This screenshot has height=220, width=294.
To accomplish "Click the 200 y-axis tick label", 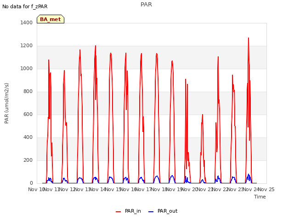I will 28,160.
